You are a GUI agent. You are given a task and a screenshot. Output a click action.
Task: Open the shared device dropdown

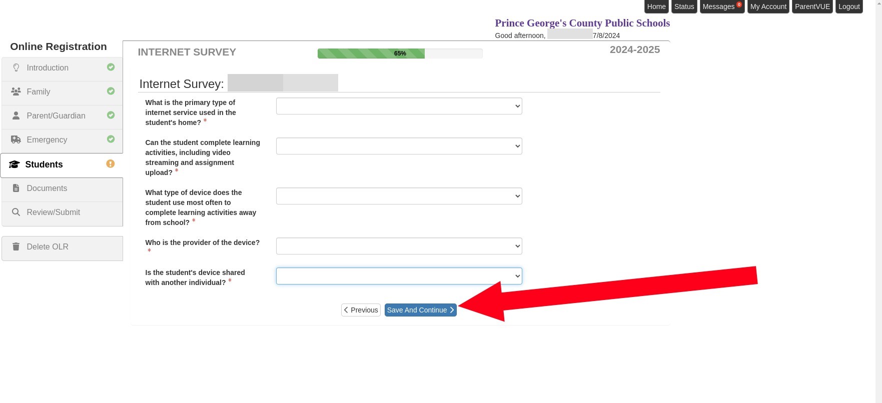click(x=399, y=276)
